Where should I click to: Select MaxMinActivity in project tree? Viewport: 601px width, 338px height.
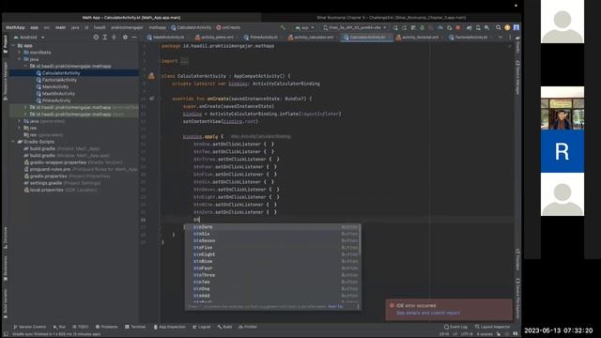(58, 94)
